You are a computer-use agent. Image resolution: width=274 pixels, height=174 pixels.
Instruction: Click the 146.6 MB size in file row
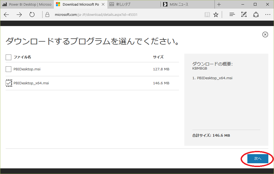161,83
